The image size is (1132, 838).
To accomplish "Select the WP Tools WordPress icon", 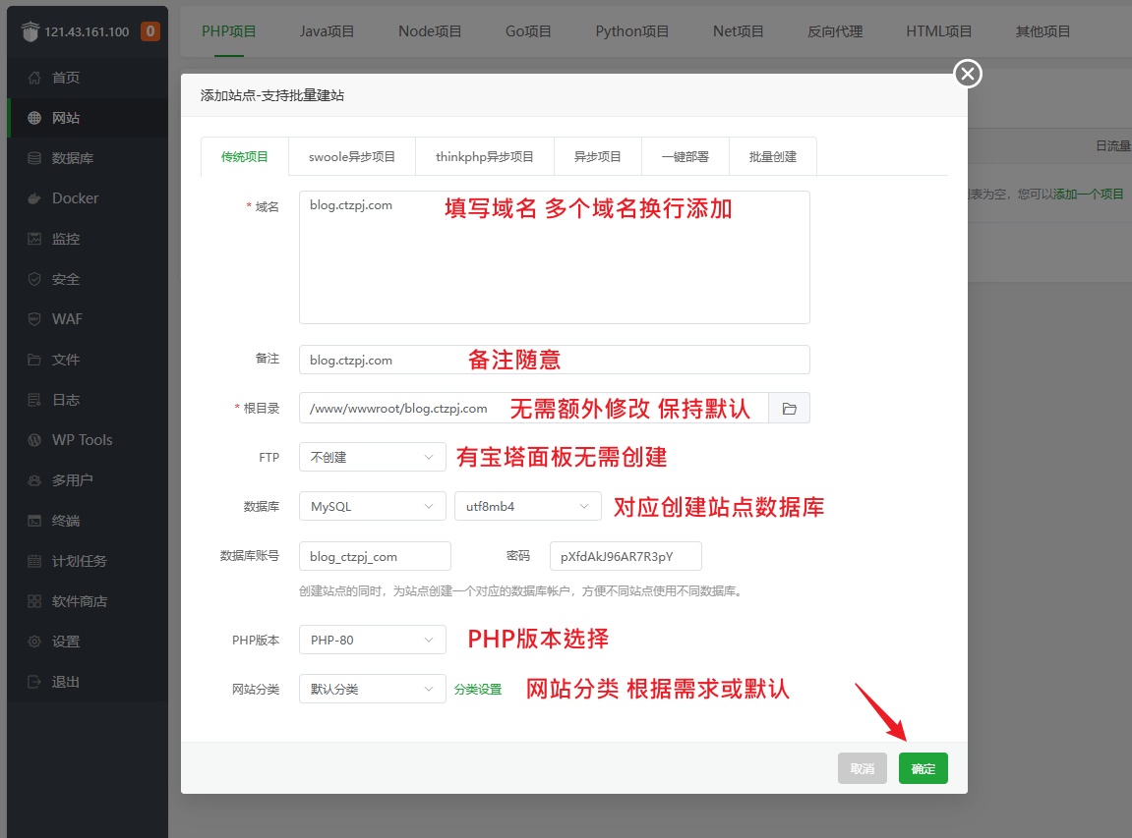I will (34, 440).
